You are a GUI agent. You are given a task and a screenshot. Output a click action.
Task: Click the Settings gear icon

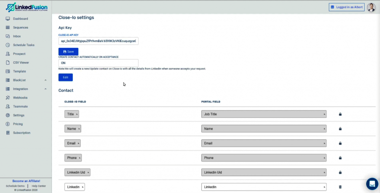point(8,115)
